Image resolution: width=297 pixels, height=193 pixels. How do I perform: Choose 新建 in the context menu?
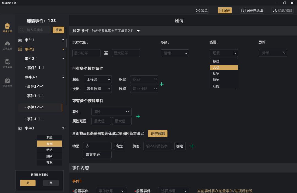point(50,137)
